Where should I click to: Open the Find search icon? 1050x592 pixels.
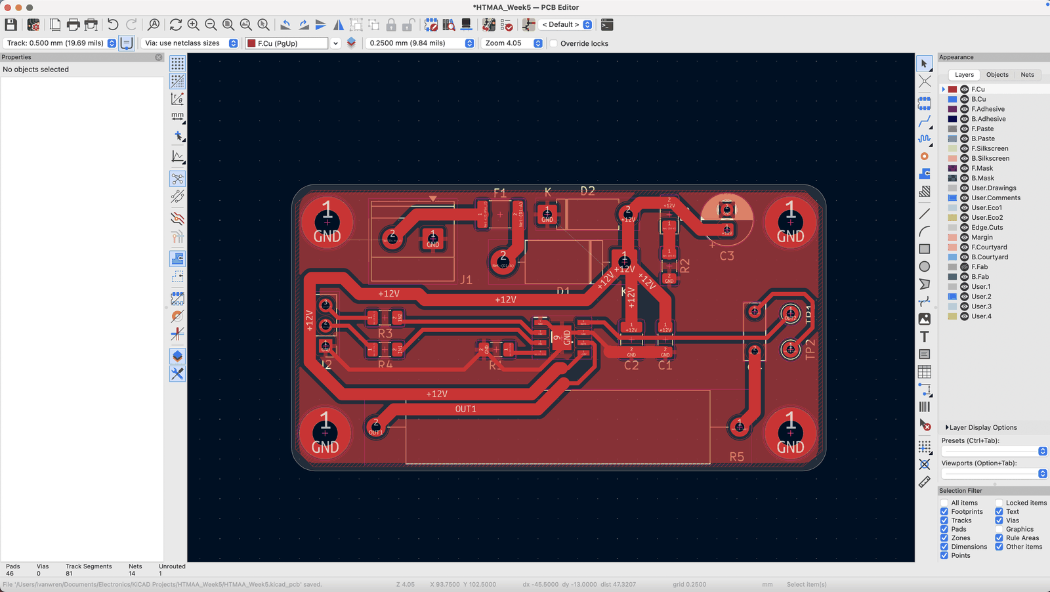tap(154, 25)
